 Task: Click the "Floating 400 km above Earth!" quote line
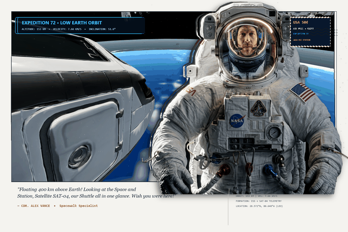tap(50, 189)
